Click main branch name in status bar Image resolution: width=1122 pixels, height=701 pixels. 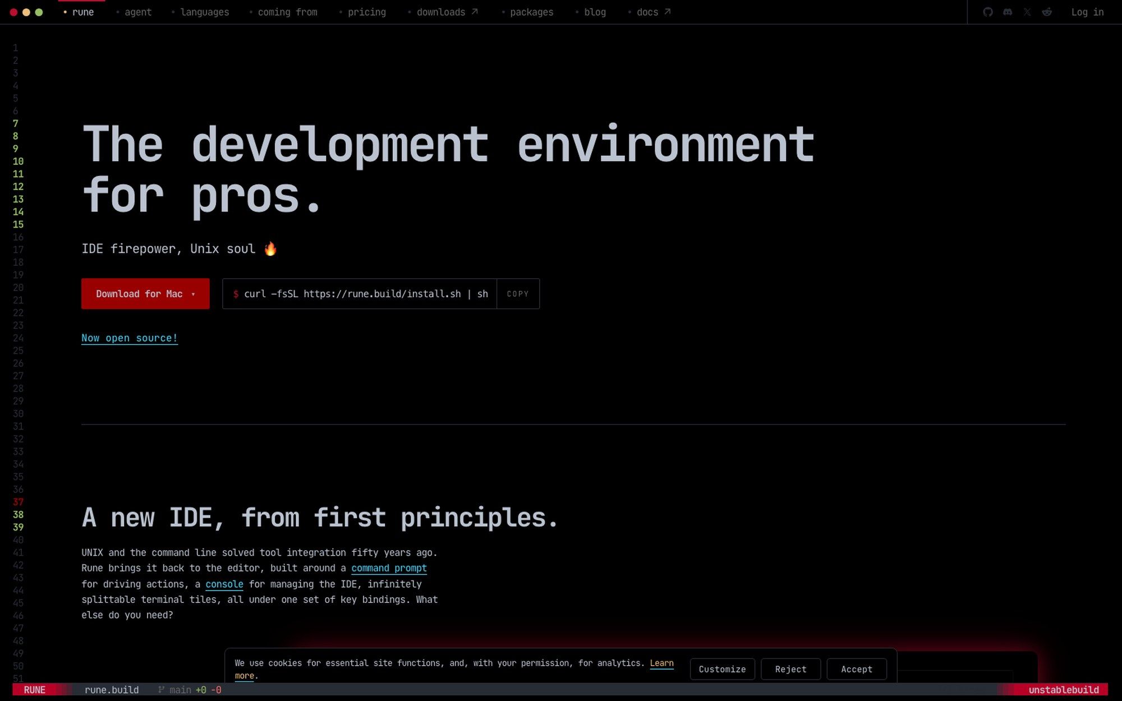tap(180, 690)
